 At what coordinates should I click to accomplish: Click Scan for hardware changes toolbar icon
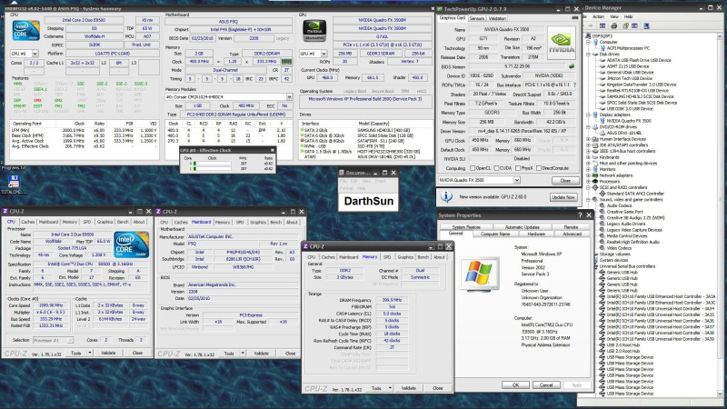(x=646, y=26)
